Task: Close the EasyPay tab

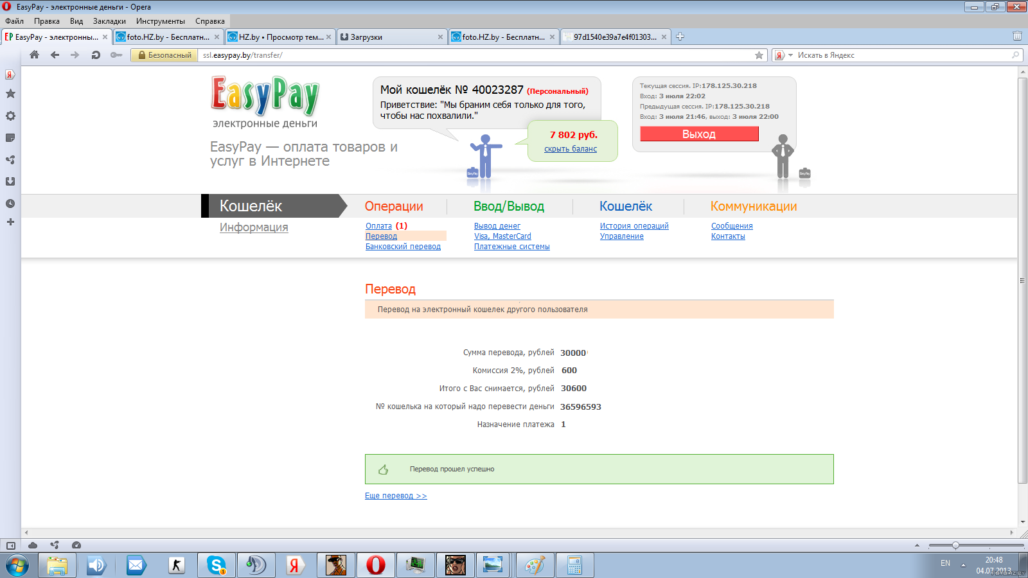Action: [x=105, y=37]
